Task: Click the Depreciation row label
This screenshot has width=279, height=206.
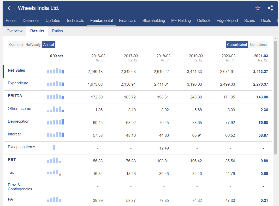Action: point(19,121)
